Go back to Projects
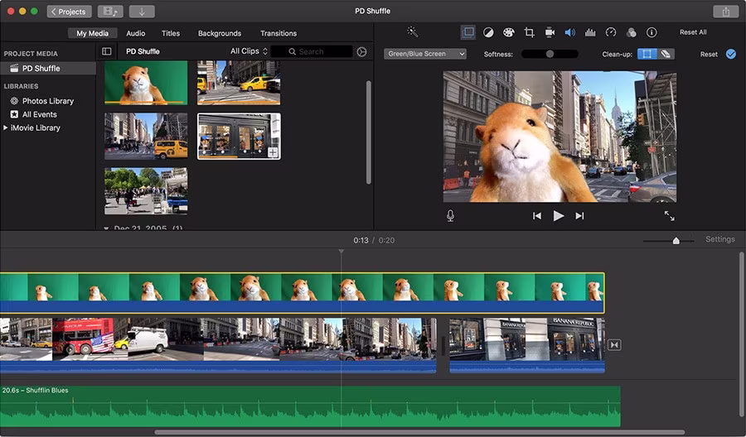The width and height of the screenshot is (746, 437). pos(69,12)
